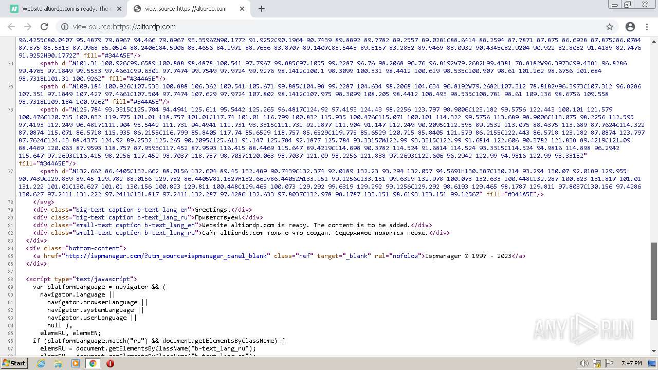Click the platformLanguage.match("ru") condition line
This screenshot has height=370, width=658.
[158, 341]
